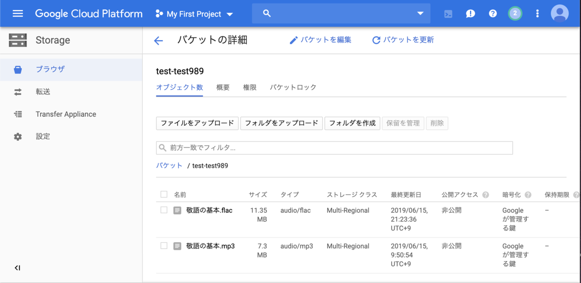This screenshot has height=283, width=581.
Task: Click help icon next to 公開アクセス
Action: pos(486,195)
